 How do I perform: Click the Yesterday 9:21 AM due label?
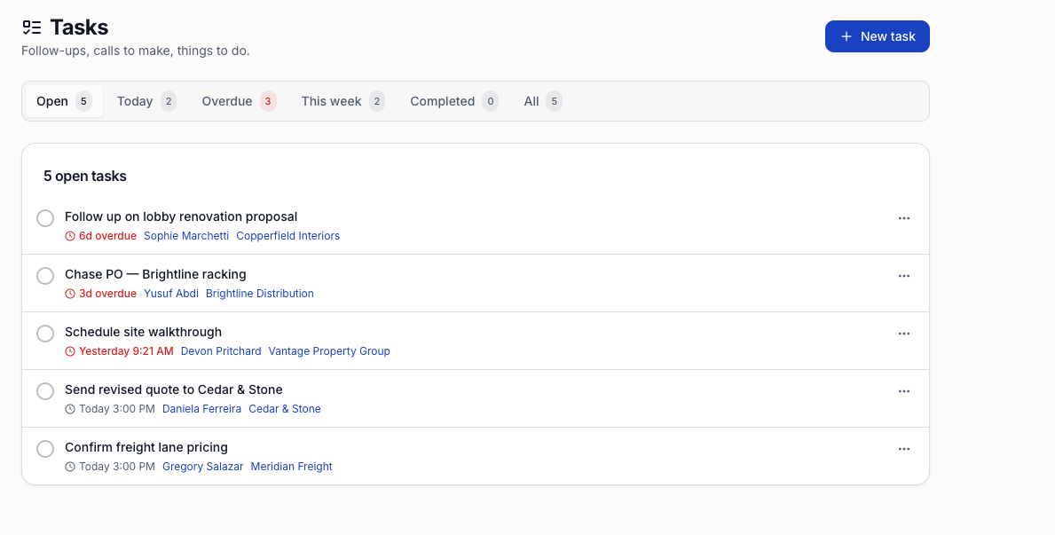[126, 351]
